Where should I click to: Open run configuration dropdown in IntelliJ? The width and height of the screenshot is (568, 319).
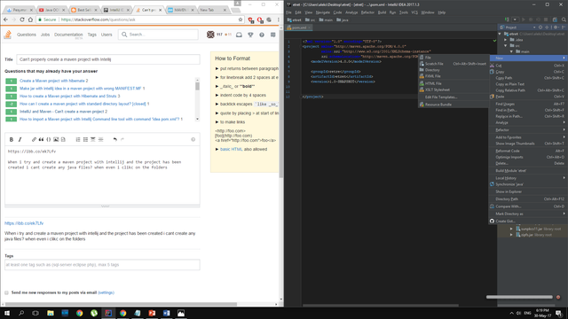click(515, 19)
